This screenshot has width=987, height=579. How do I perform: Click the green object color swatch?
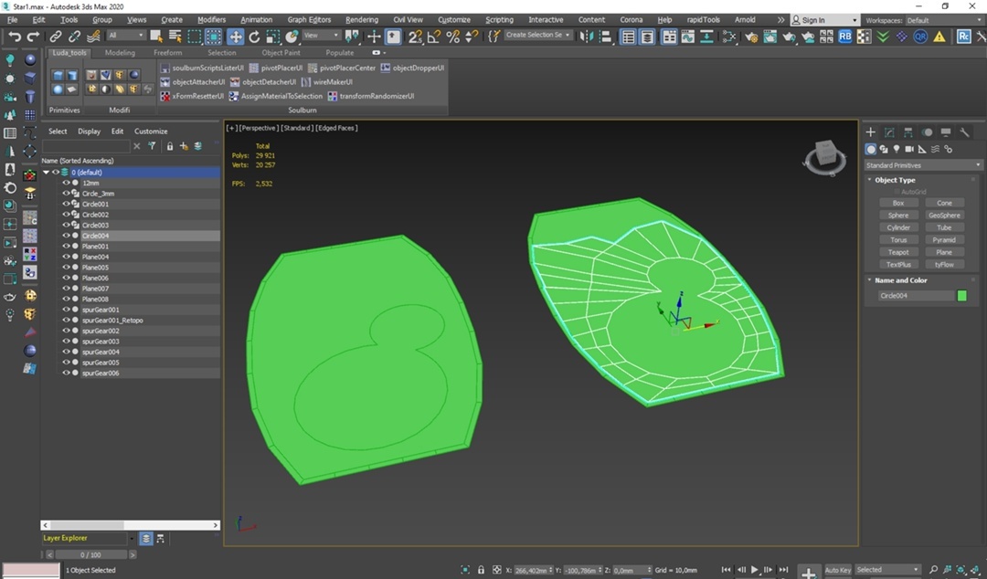(961, 296)
